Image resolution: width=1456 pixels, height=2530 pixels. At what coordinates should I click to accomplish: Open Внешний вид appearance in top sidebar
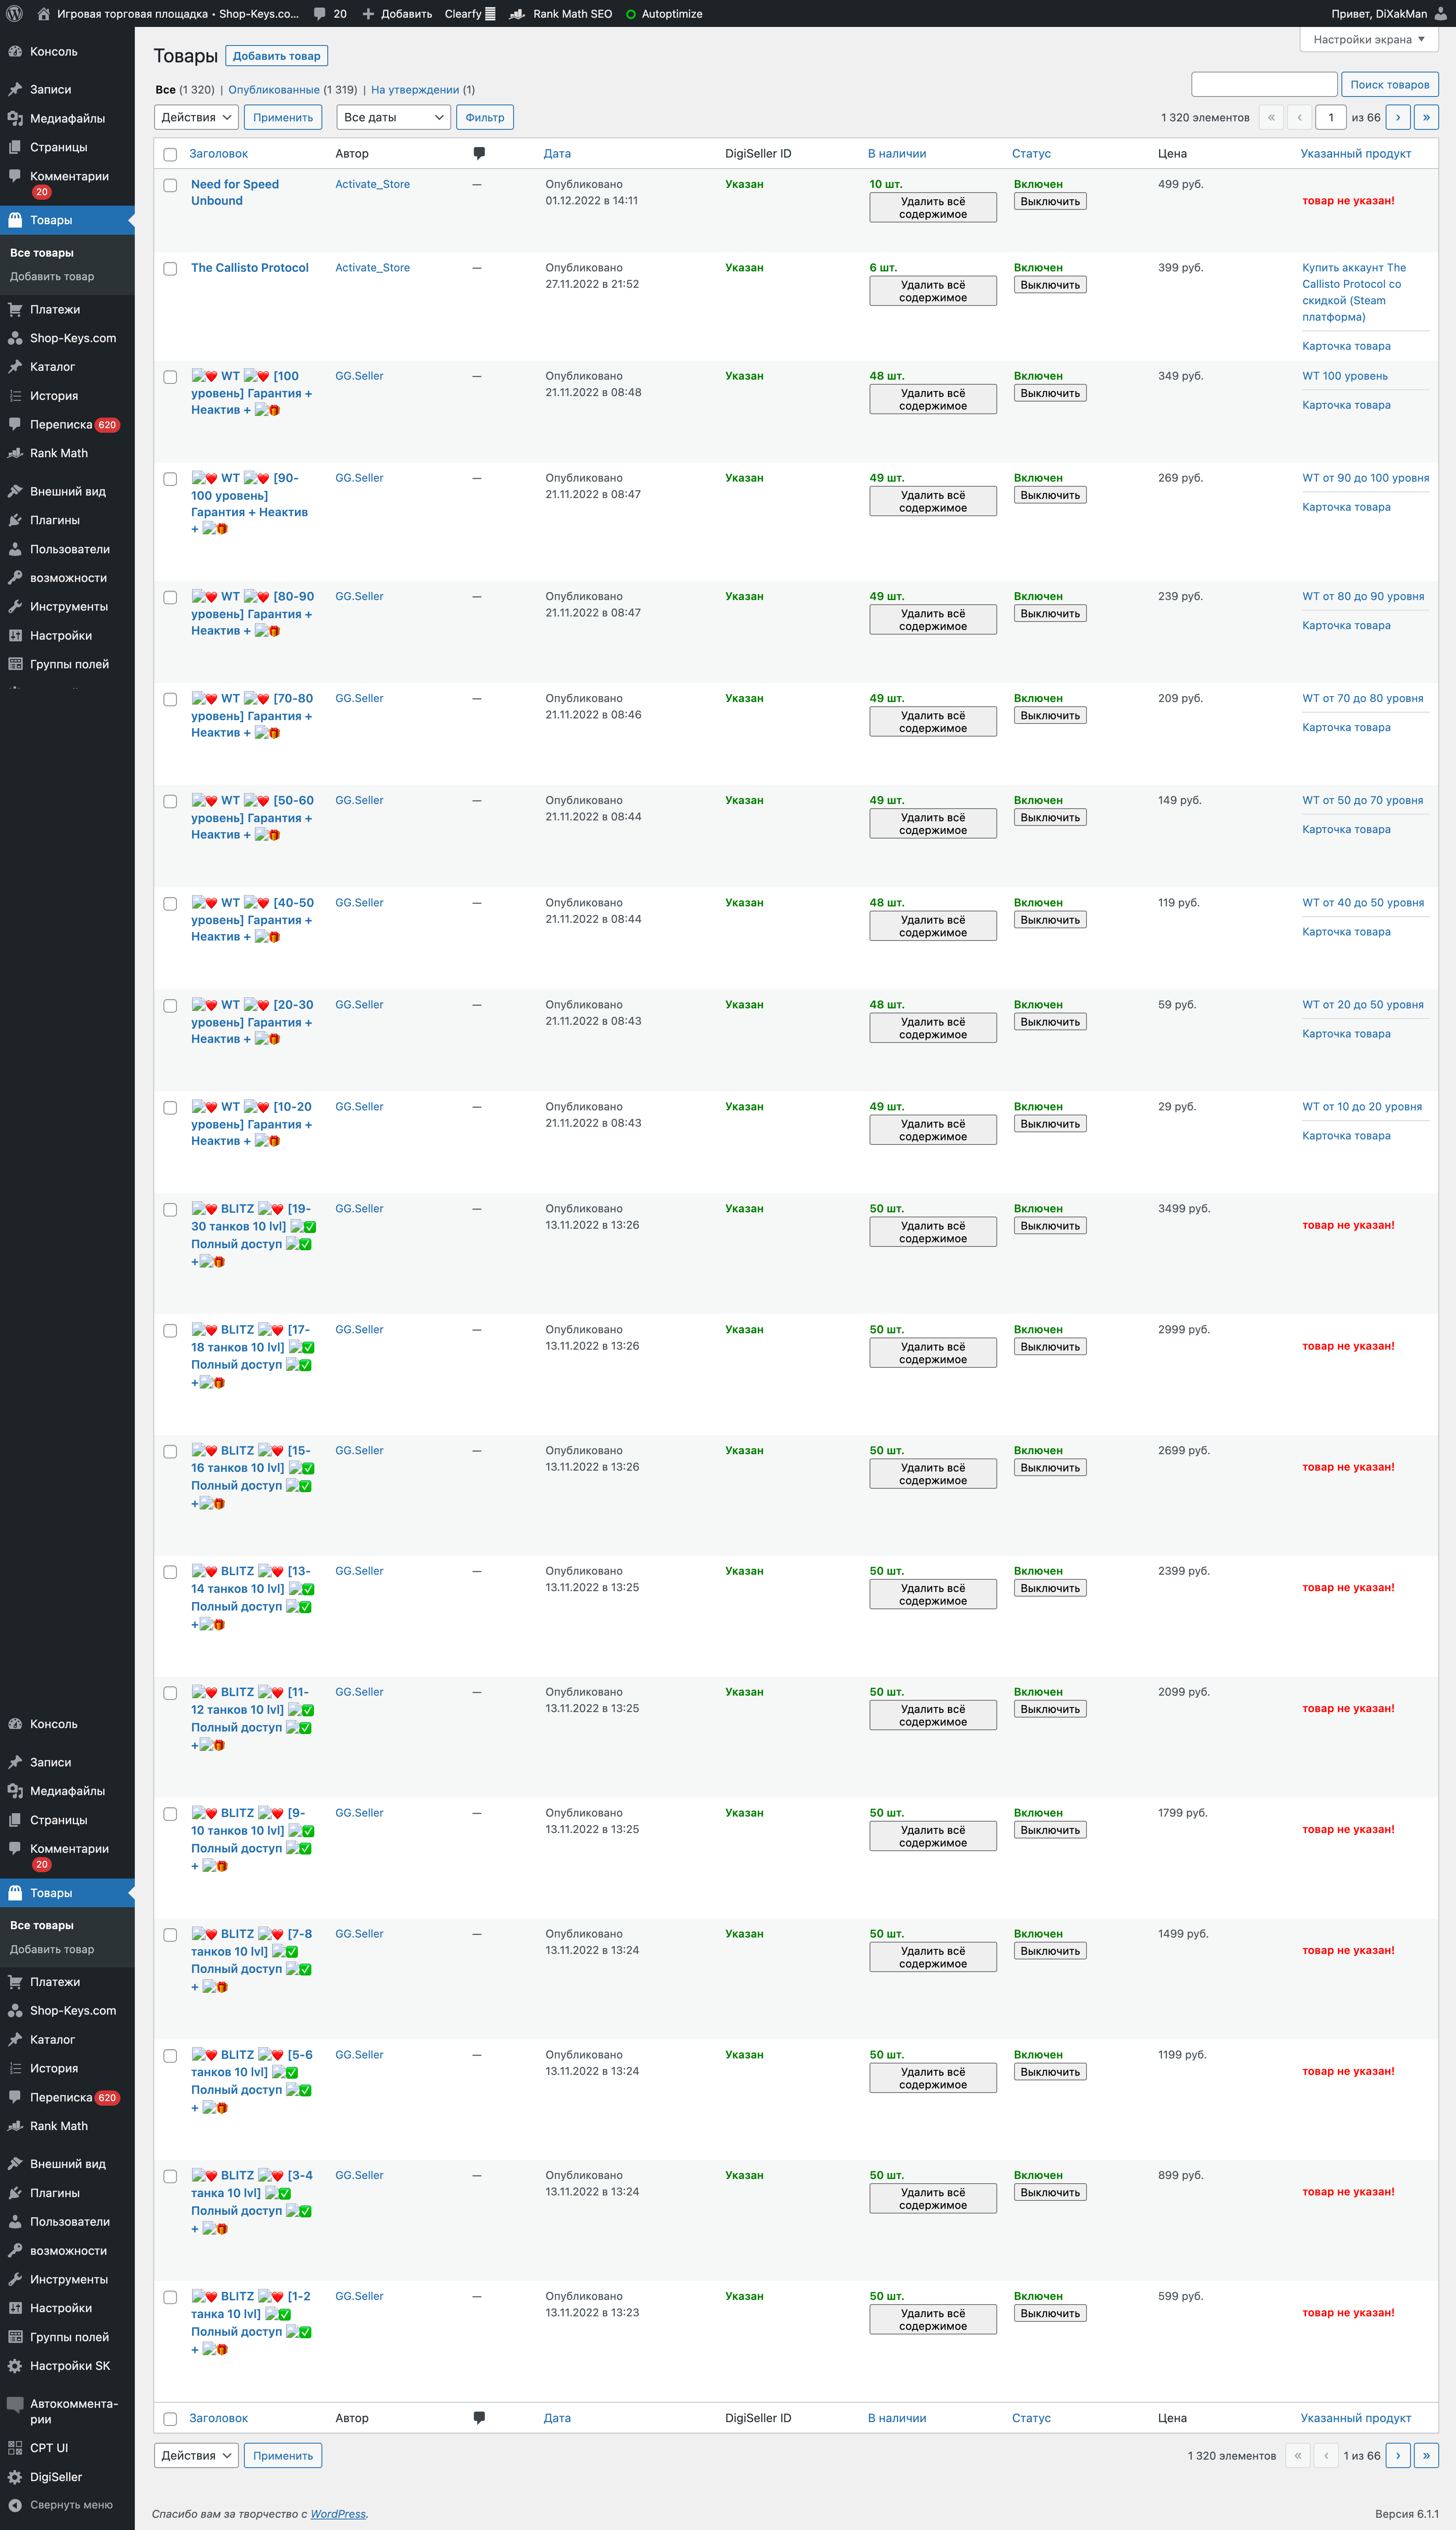67,491
